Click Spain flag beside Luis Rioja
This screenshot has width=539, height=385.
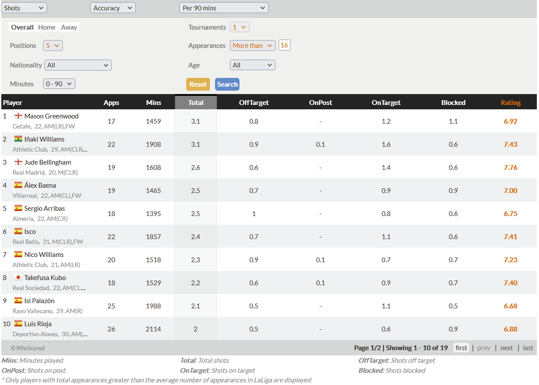tap(18, 324)
